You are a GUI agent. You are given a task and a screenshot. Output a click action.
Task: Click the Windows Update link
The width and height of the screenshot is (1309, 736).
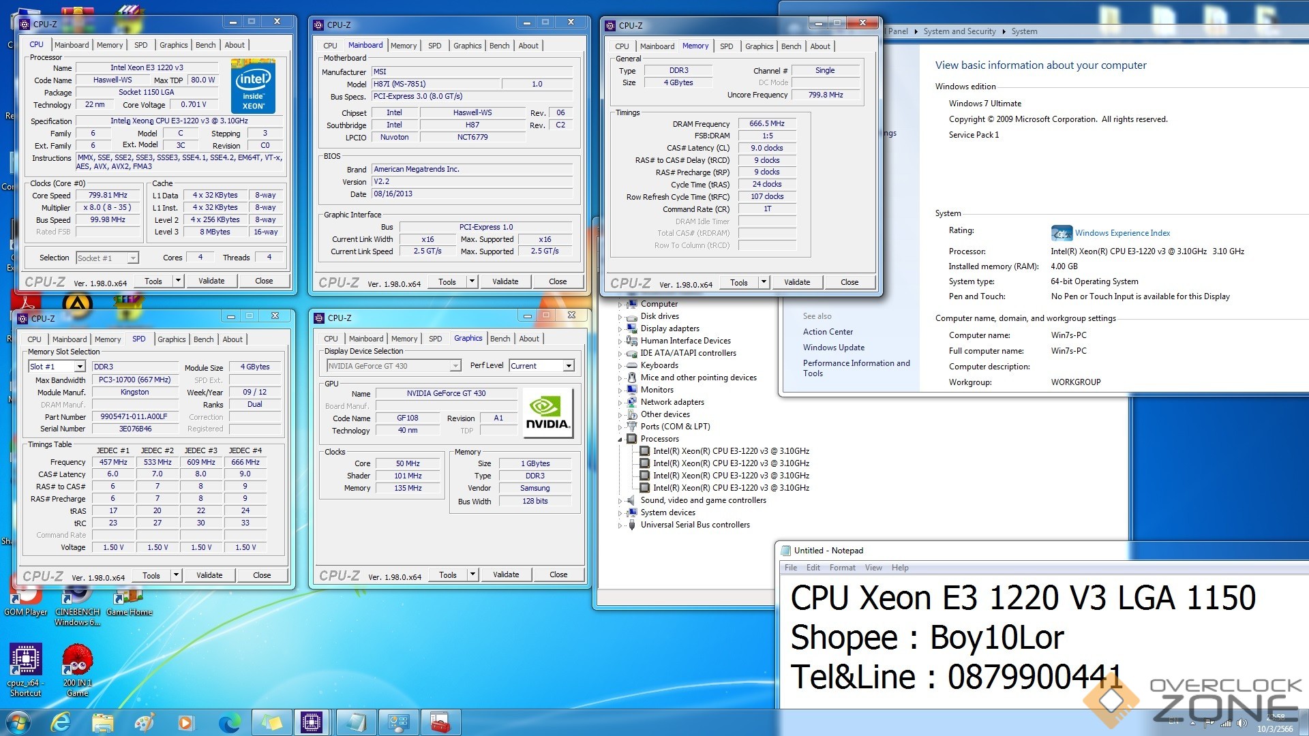[833, 348]
